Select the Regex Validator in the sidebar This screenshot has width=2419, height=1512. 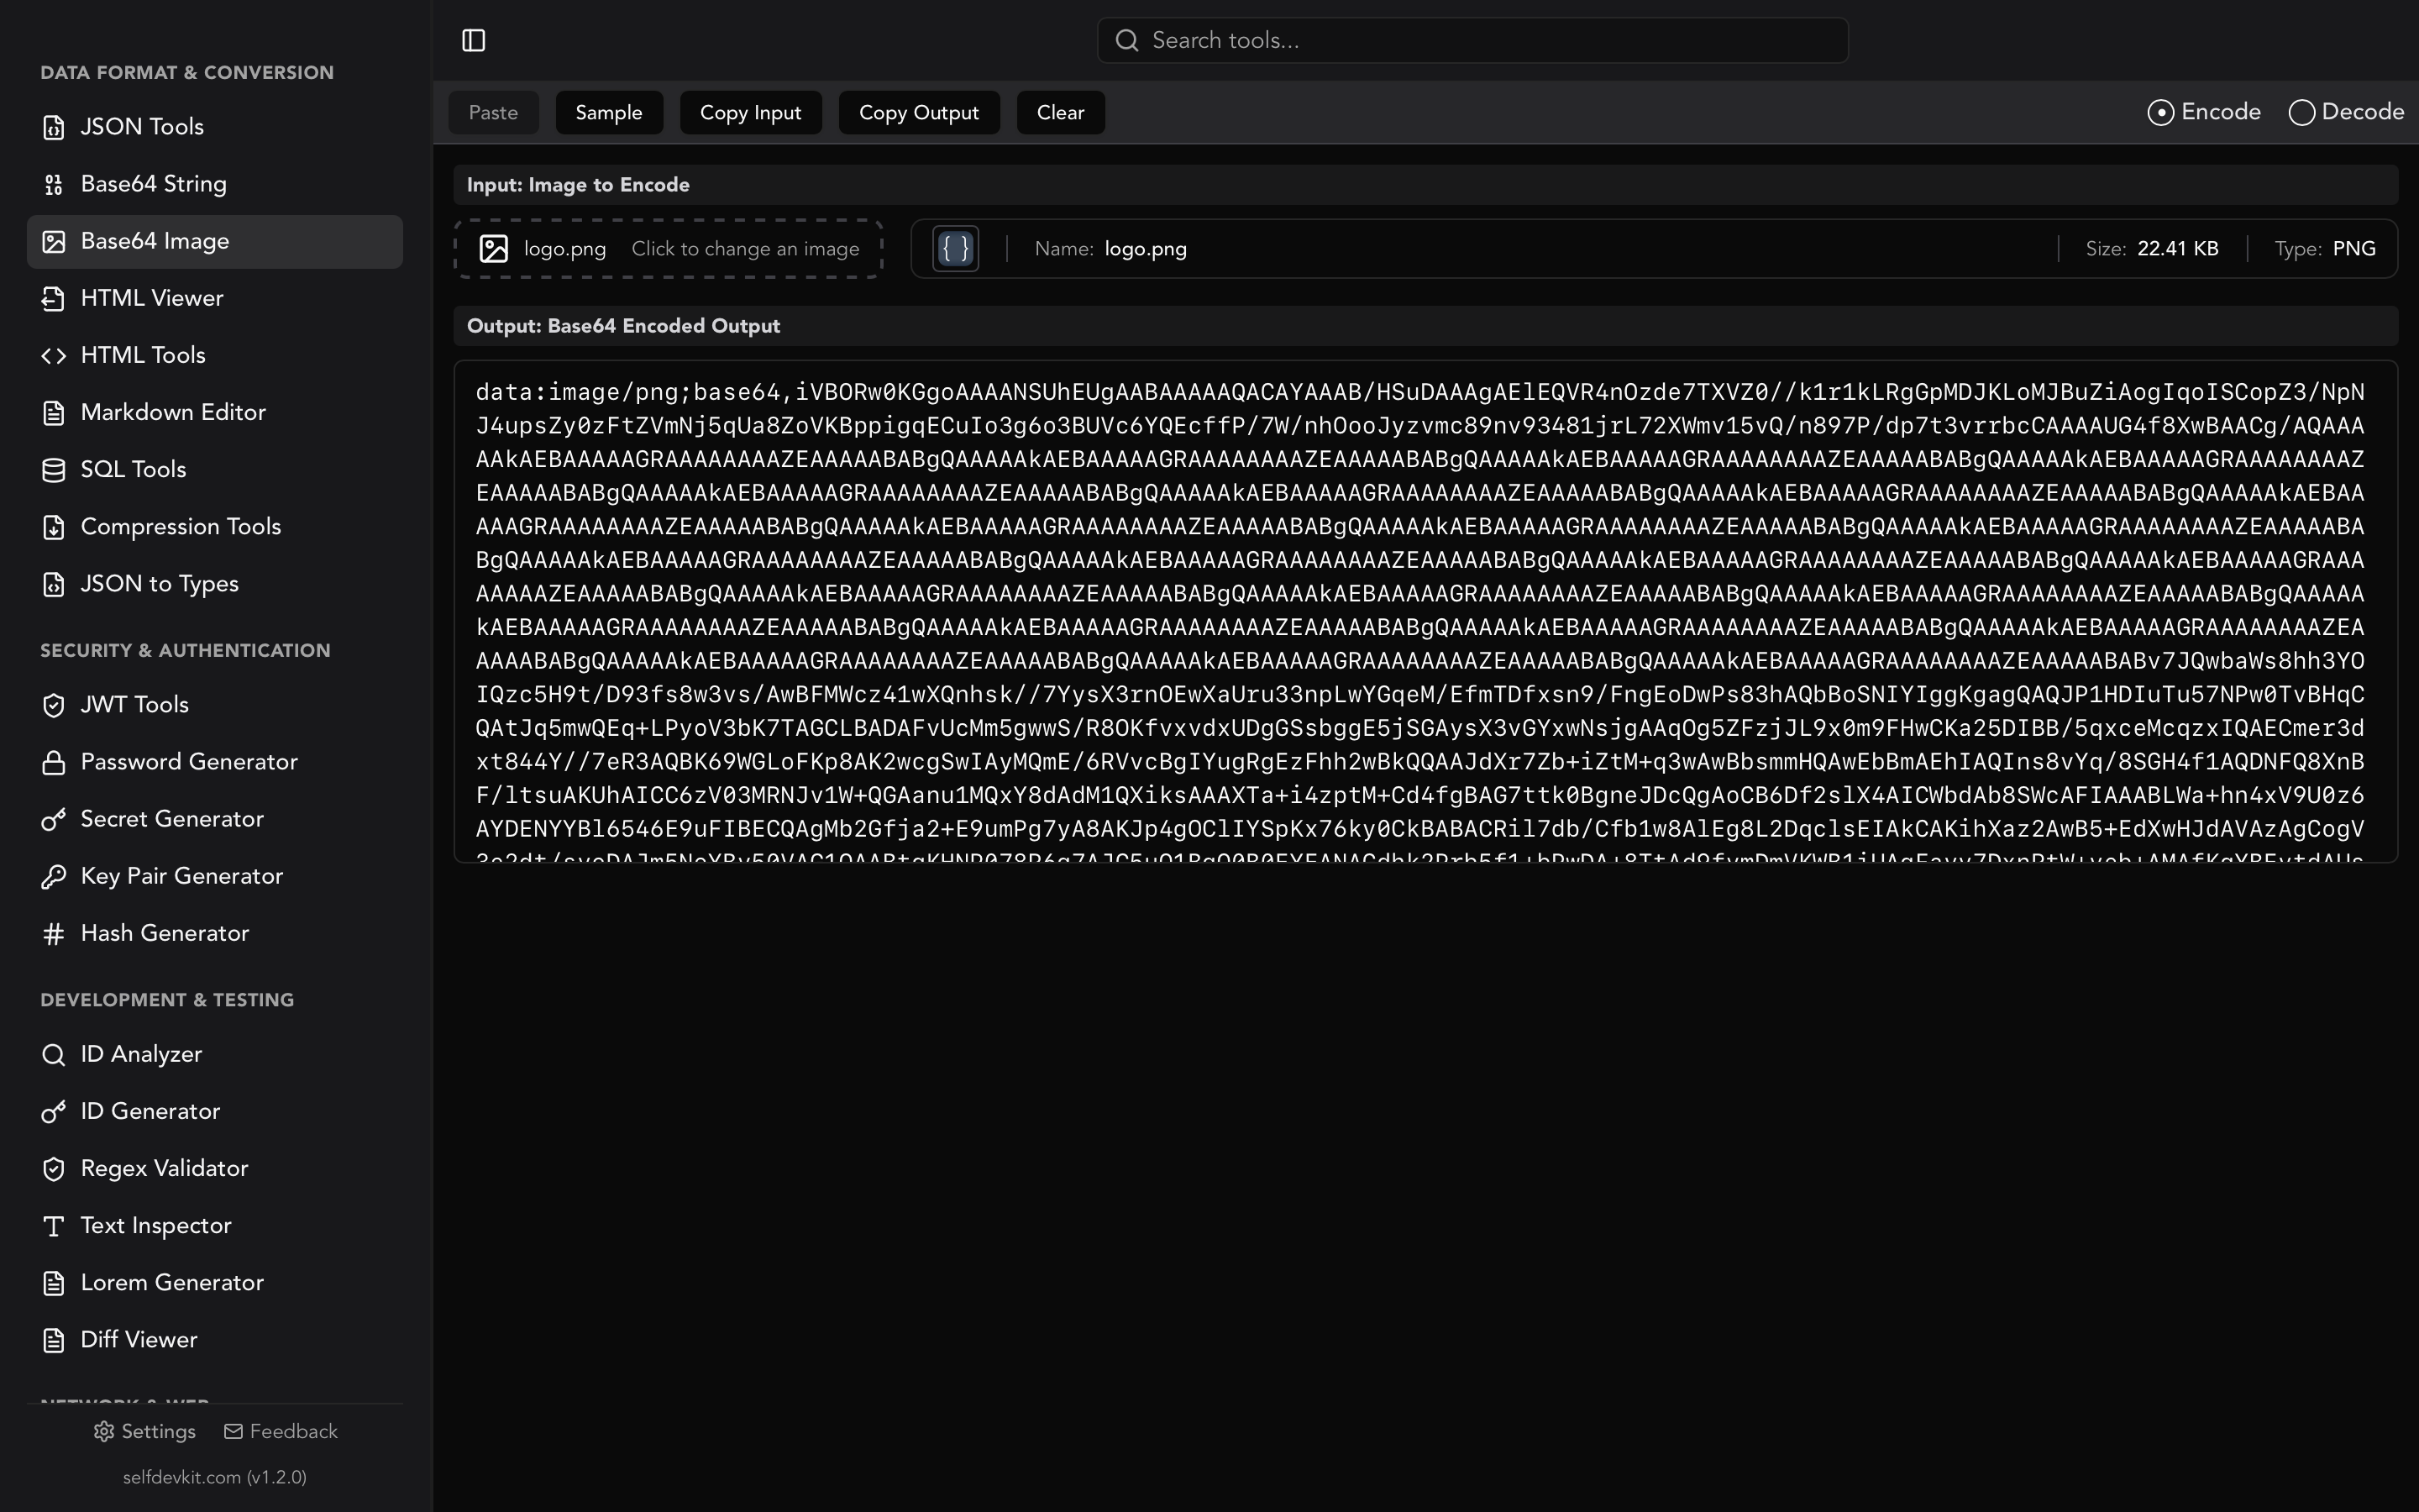pos(164,1168)
